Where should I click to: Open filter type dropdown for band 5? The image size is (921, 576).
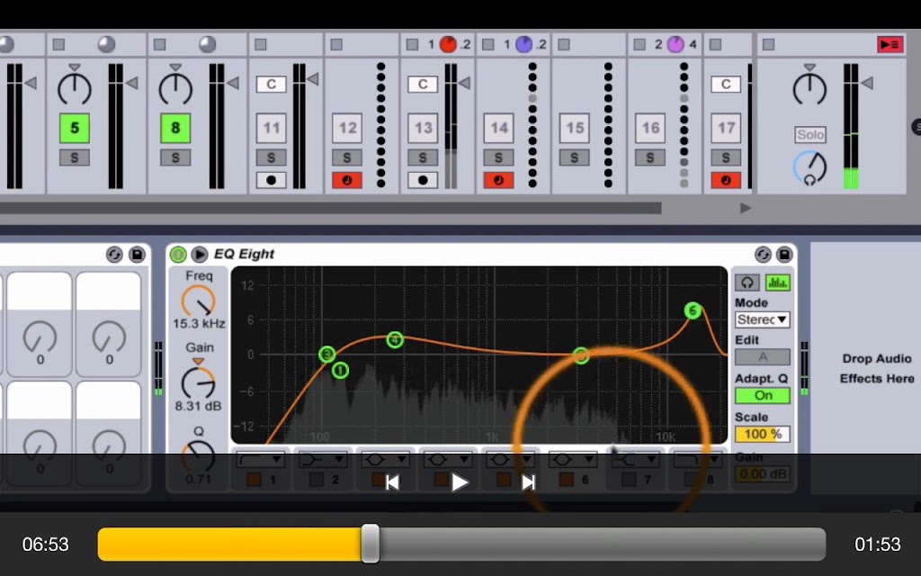[x=510, y=459]
